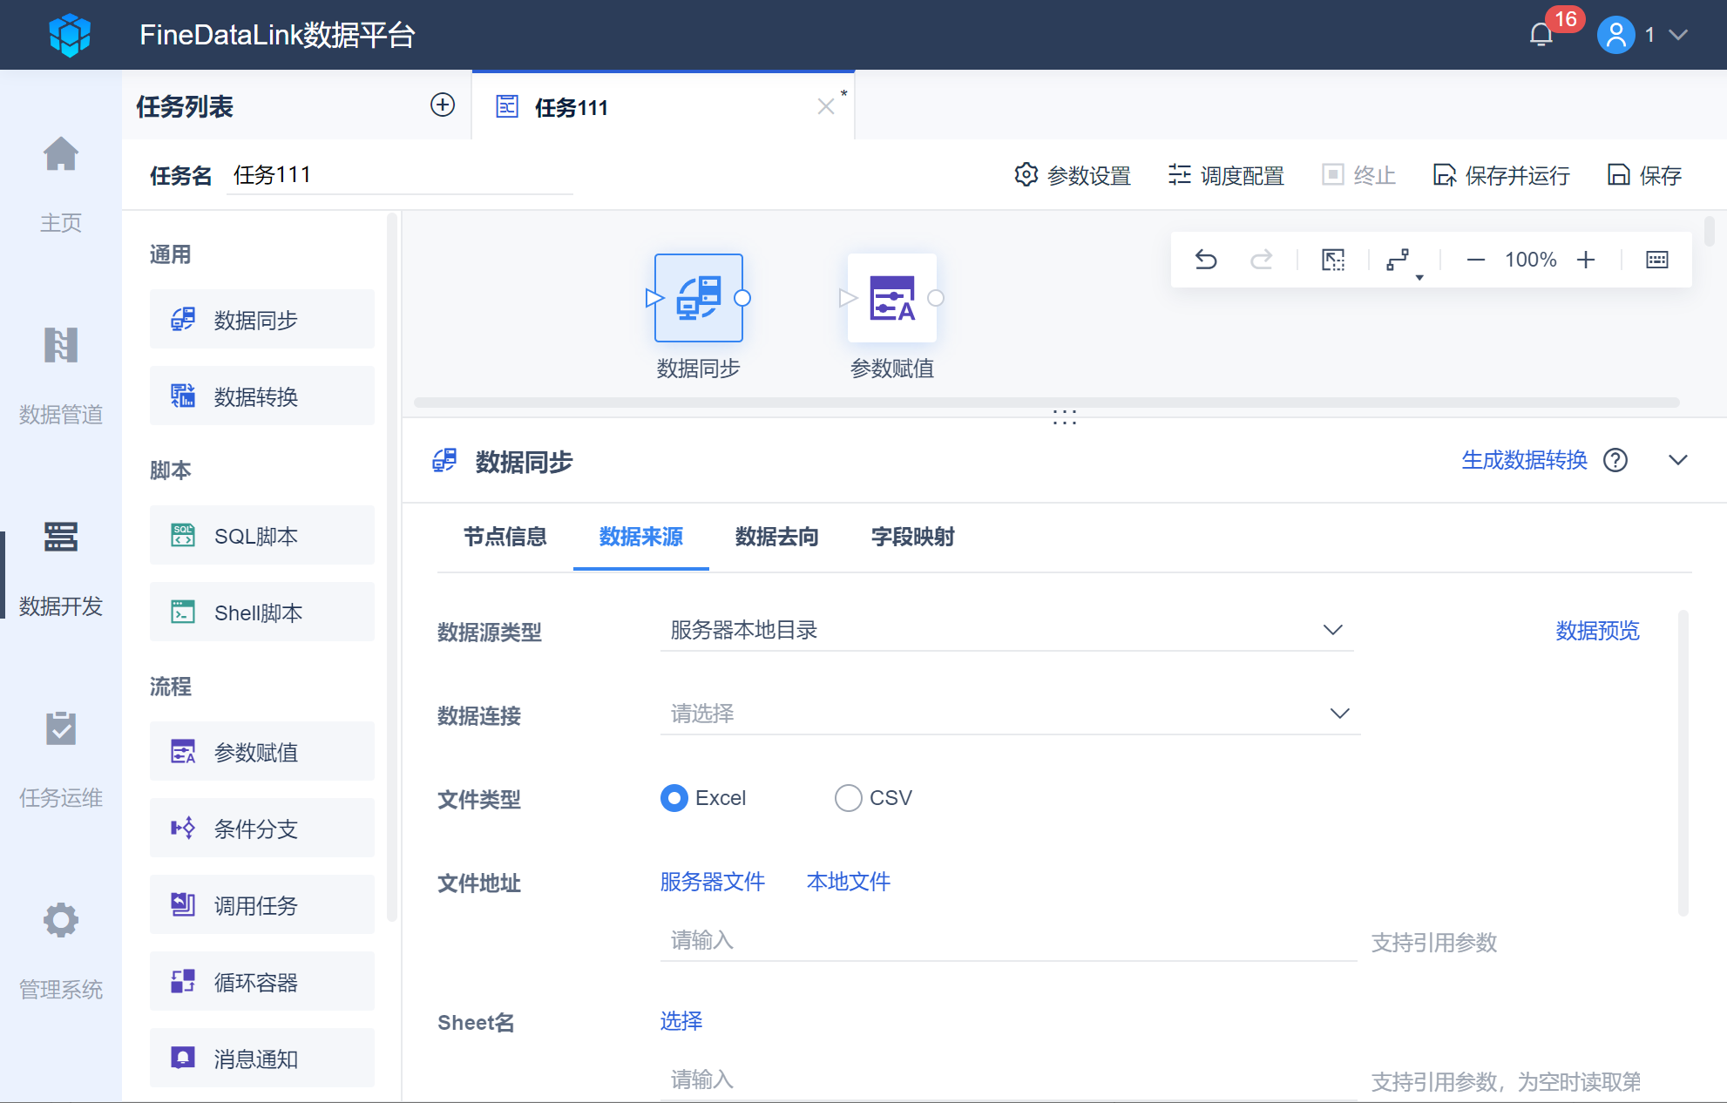Select the CSV file type radio

tap(848, 798)
